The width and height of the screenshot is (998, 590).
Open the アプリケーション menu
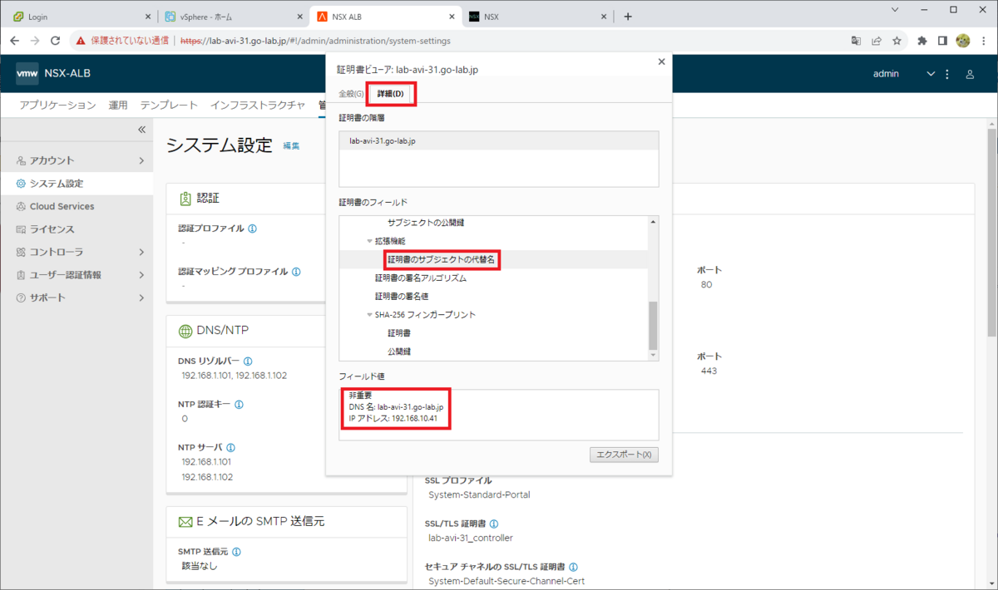click(57, 105)
